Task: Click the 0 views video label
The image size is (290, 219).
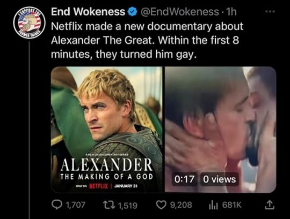Action: (x=219, y=179)
